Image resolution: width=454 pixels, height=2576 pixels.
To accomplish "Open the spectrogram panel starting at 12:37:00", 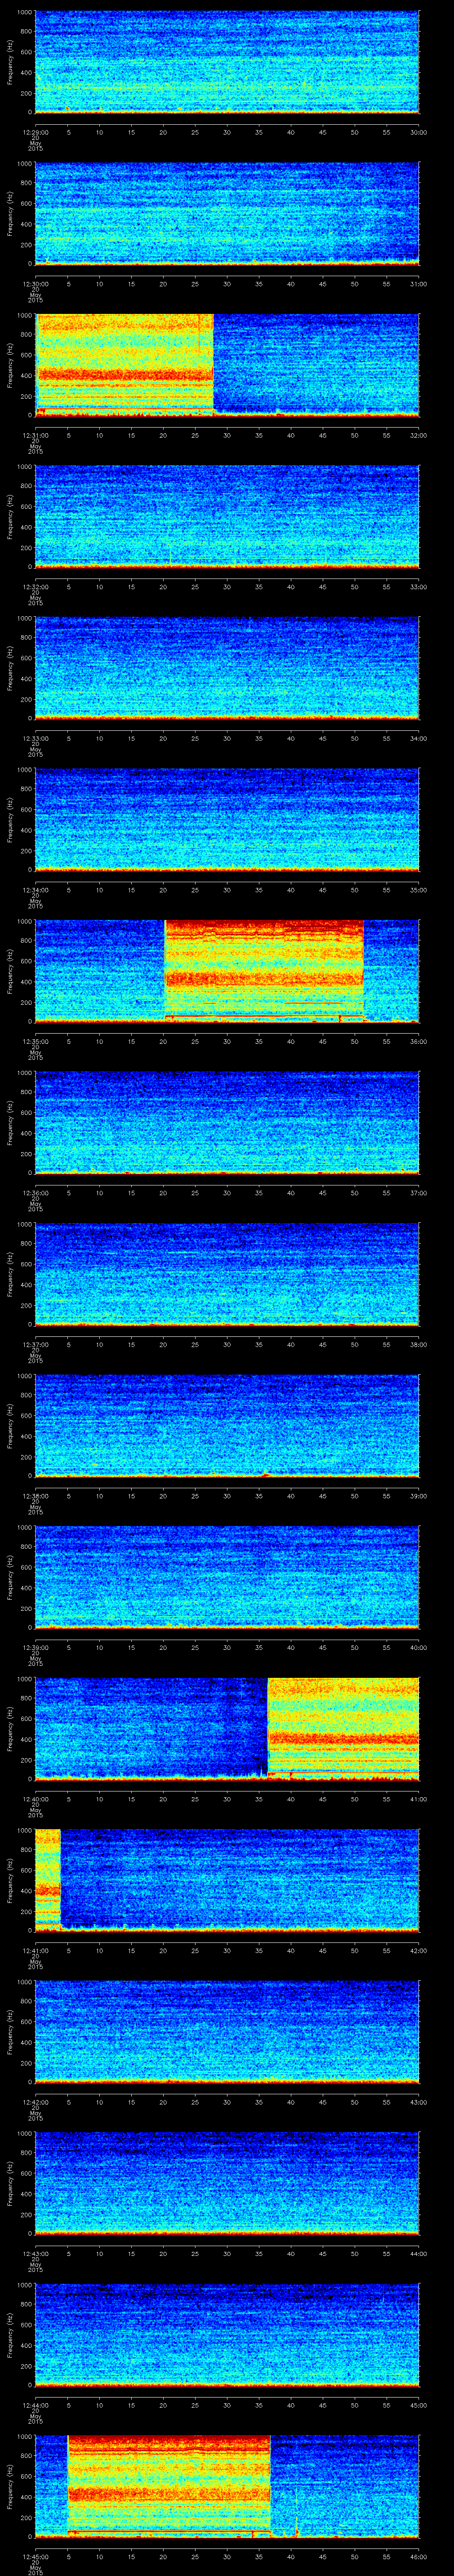I will 227,1274.
